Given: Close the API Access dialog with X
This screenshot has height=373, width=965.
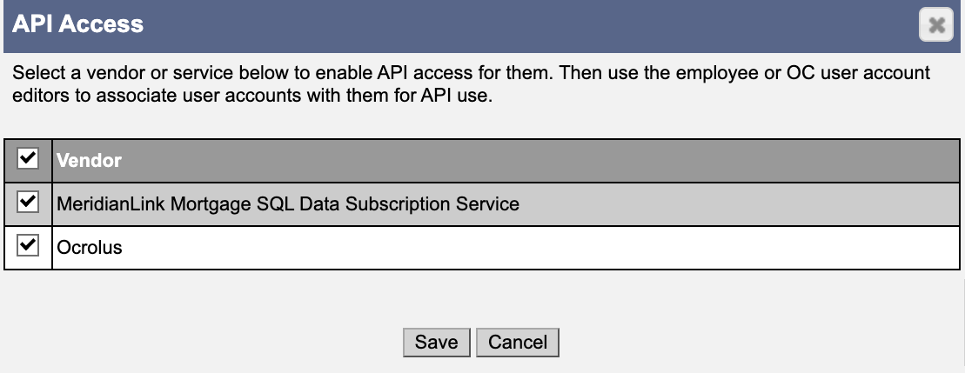Looking at the screenshot, I should (936, 25).
